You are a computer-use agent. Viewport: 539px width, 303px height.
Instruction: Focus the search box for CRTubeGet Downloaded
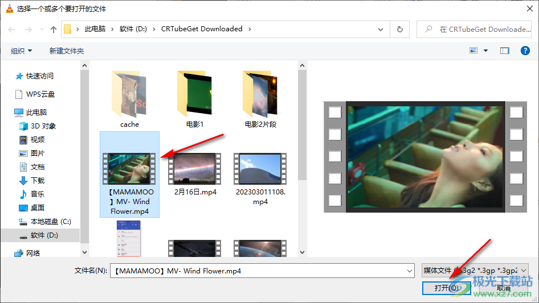point(473,29)
